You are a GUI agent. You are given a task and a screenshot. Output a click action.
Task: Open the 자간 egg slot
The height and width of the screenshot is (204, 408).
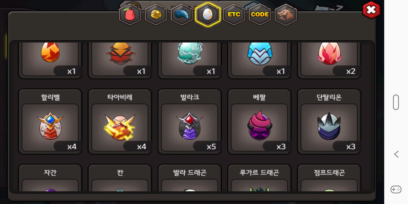(50, 178)
